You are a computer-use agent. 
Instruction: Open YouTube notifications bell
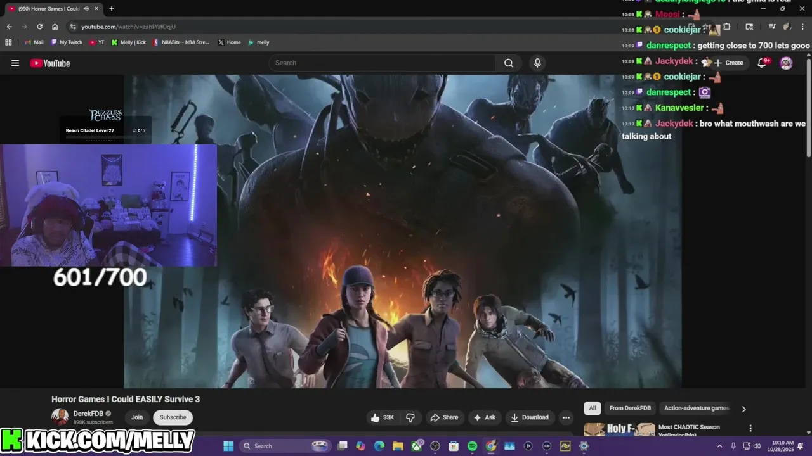tap(763, 63)
